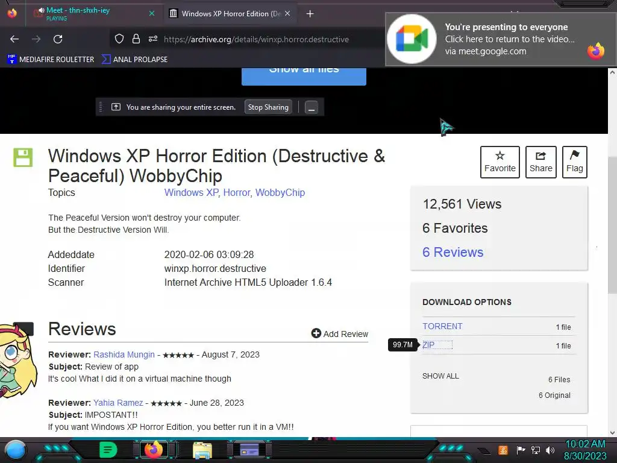The width and height of the screenshot is (617, 463).
Task: Open the Windows XP topic link
Action: (x=191, y=192)
